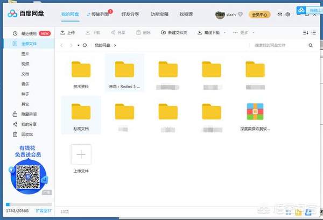This screenshot has width=323, height=220.
Task: Click the heart icon beside username
Action: click(x=240, y=15)
